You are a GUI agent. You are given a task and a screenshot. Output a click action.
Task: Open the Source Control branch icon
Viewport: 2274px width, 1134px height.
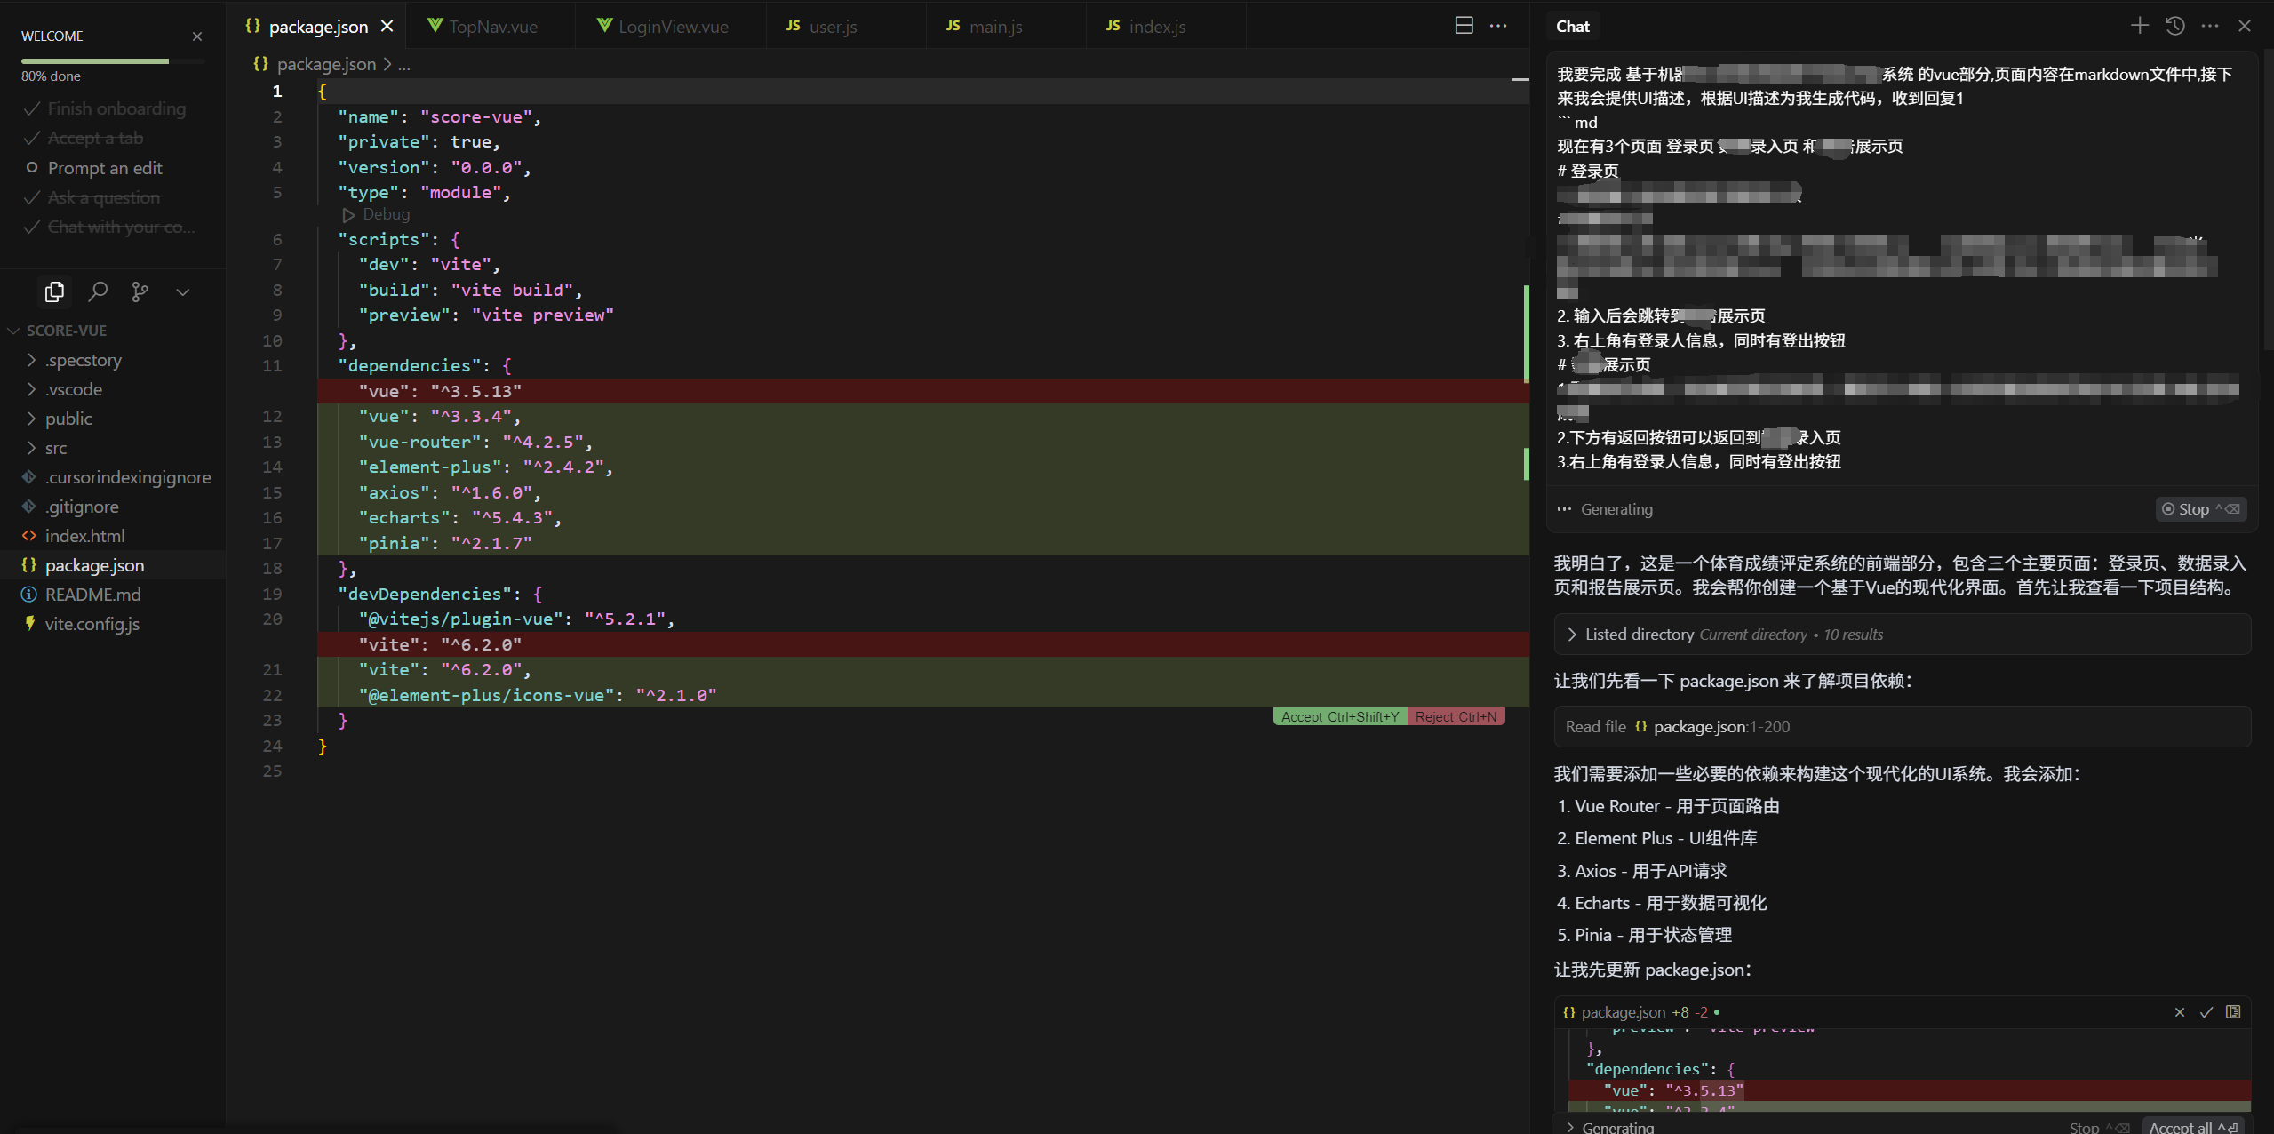coord(140,291)
